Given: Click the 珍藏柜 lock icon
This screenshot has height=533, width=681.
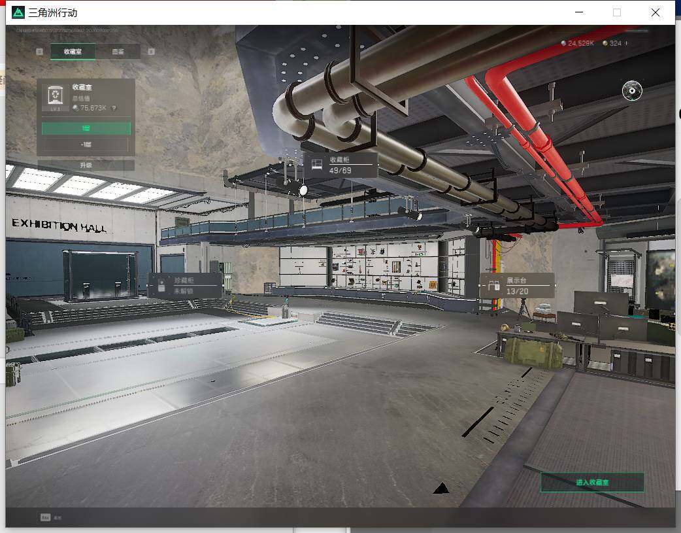Looking at the screenshot, I should (161, 285).
